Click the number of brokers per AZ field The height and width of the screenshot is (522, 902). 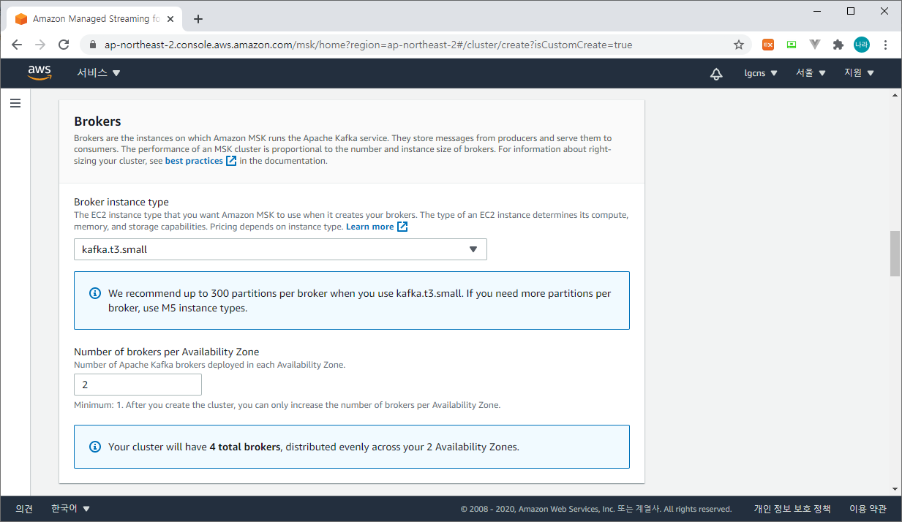138,385
